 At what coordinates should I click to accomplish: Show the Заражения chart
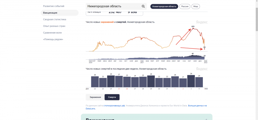pyautogui.click(x=95, y=97)
